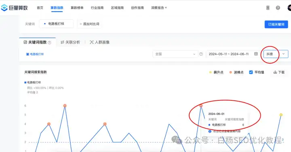Open 创作指南 in top navigation

137,8
